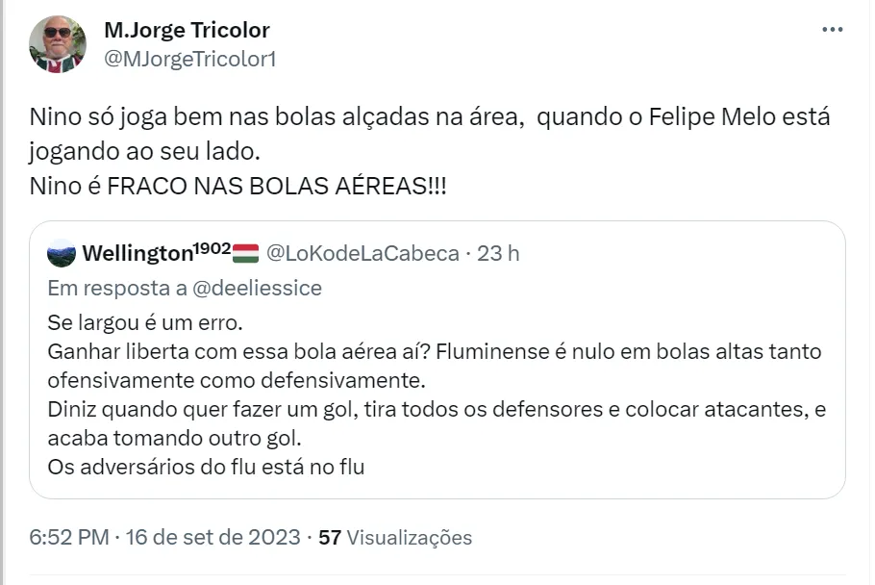Click the quoted line starting "Ganhar liberta com essa"
Image resolution: width=875 pixels, height=585 pixels.
coord(434,352)
